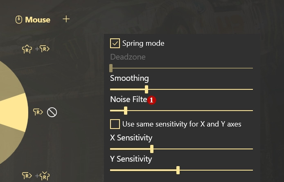Viewport: 284px width, 182px height.
Task: Click the Noise Filter slider handle
Action: pyautogui.click(x=126, y=111)
